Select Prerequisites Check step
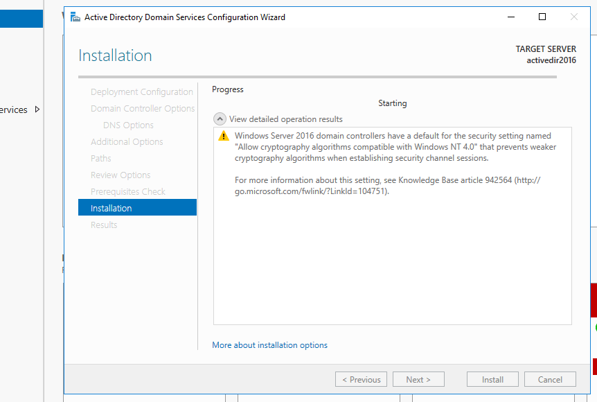Screen dimensions: 597x402 click(128, 192)
